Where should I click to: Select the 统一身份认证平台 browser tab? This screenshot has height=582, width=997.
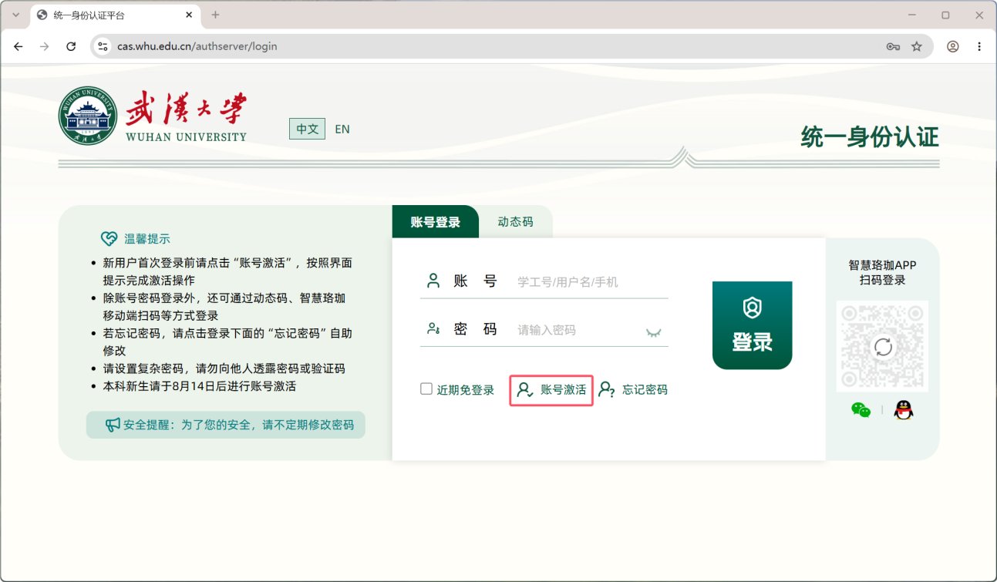(x=114, y=15)
